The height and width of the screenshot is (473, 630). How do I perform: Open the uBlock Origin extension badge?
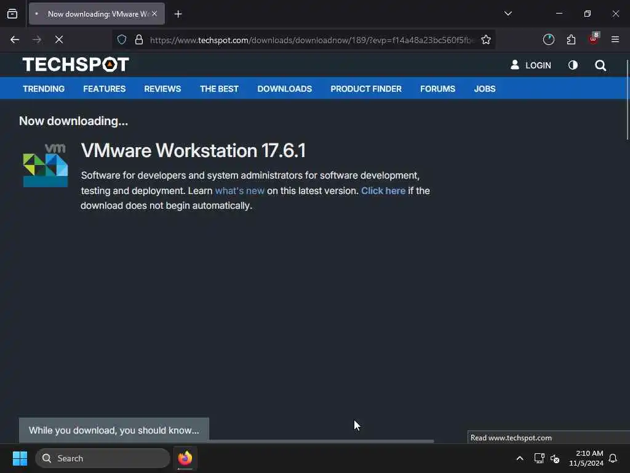594,39
